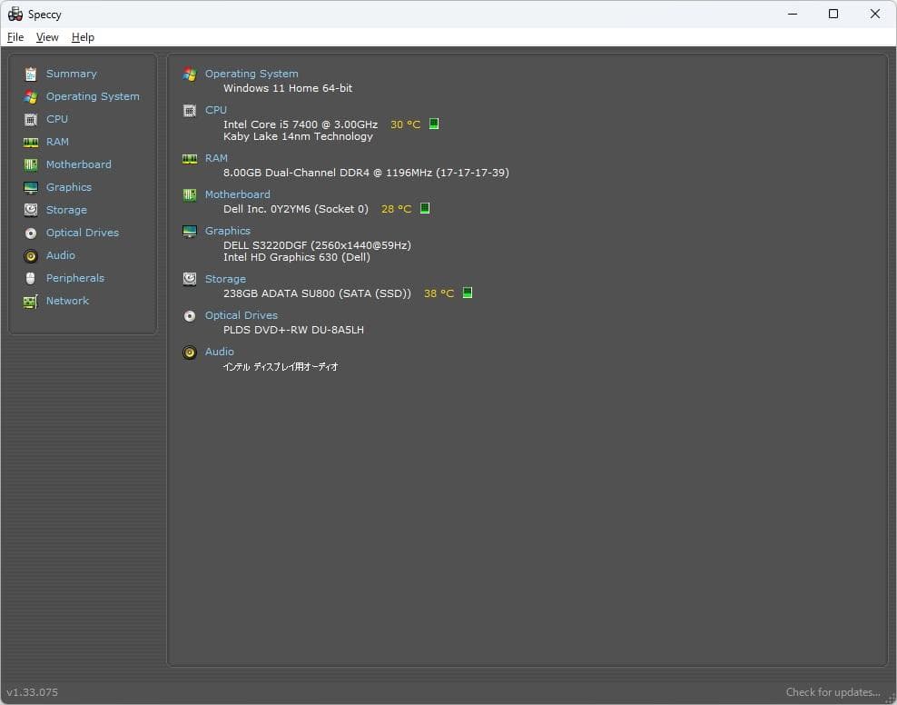The height and width of the screenshot is (705, 897).
Task: Open the Operating System heading in the summary
Action: 251,74
